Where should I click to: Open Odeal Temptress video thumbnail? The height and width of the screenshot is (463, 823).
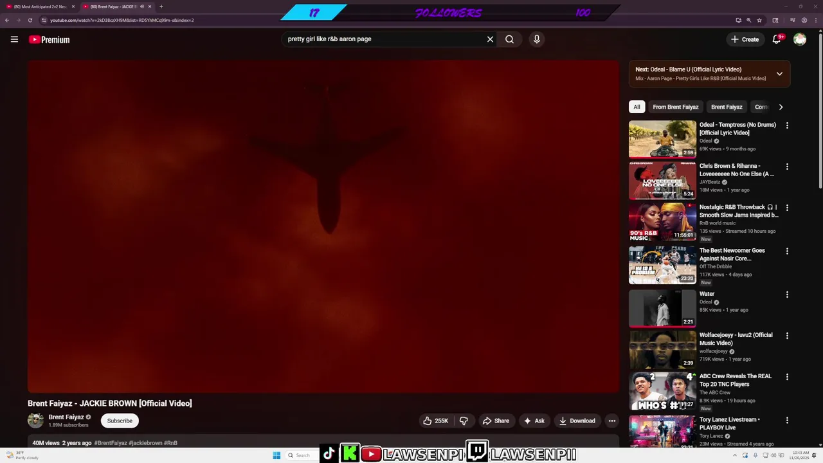point(662,139)
